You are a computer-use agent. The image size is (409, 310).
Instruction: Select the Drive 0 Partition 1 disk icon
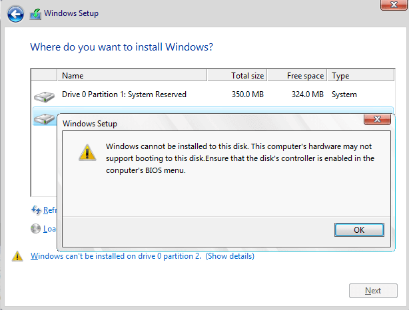(x=44, y=96)
